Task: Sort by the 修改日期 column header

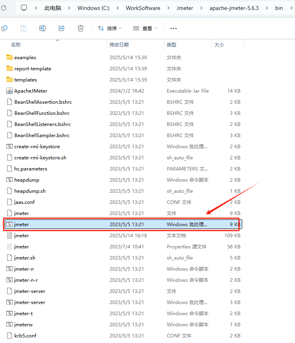Action: click(x=119, y=45)
